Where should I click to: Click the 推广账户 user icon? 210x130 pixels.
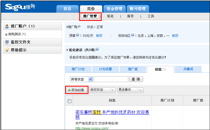pos(7,26)
